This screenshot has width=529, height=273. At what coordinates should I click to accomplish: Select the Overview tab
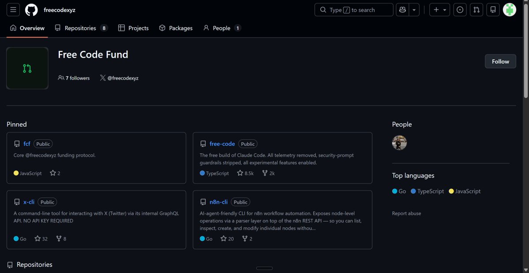27,28
